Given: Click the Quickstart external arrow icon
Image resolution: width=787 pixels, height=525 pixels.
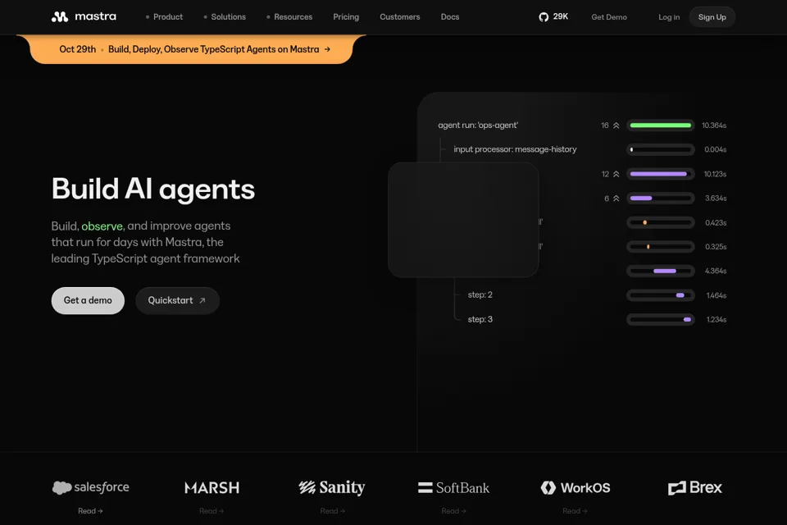Looking at the screenshot, I should point(202,300).
